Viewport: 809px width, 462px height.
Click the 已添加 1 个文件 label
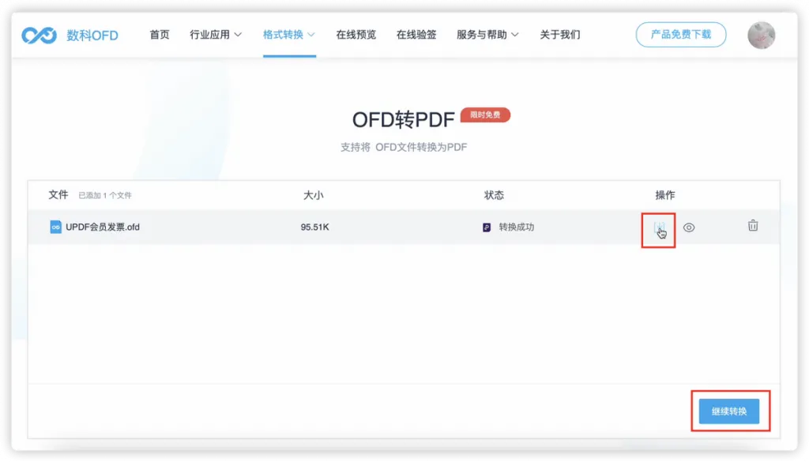click(105, 195)
